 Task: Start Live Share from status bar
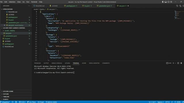point(31,102)
